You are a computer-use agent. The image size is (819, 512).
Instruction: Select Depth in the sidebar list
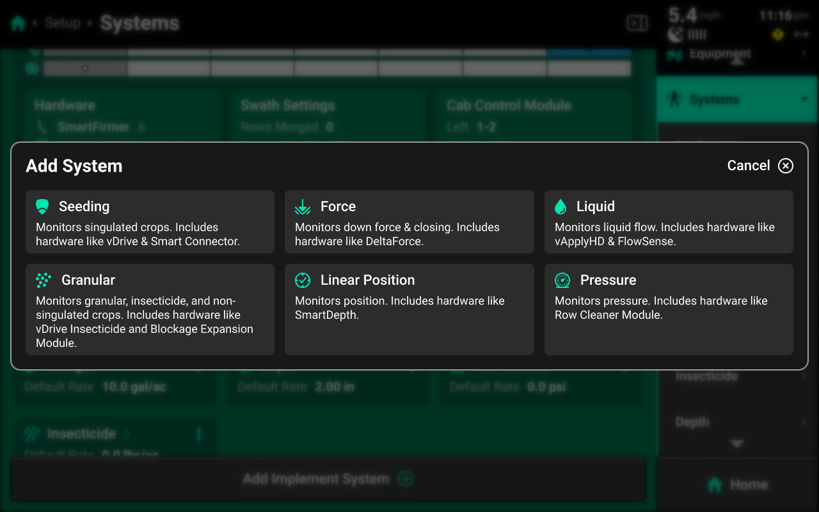click(x=738, y=422)
